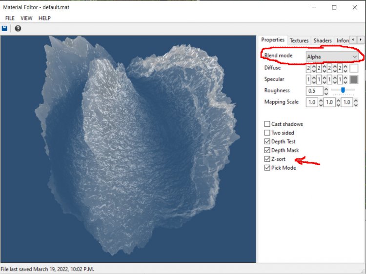This screenshot has width=366, height=274.
Task: Enable the Two sided checkbox
Action: click(x=267, y=133)
